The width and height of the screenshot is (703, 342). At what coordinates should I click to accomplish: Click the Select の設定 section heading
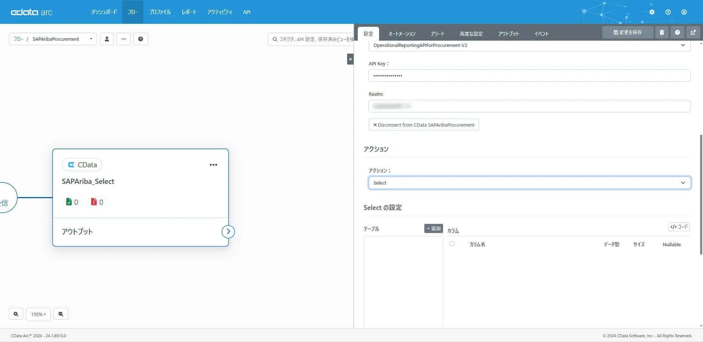point(382,207)
